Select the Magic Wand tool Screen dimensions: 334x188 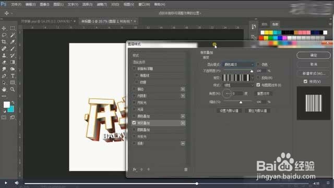13,35
